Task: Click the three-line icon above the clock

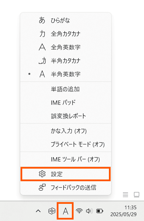Action: (125, 195)
